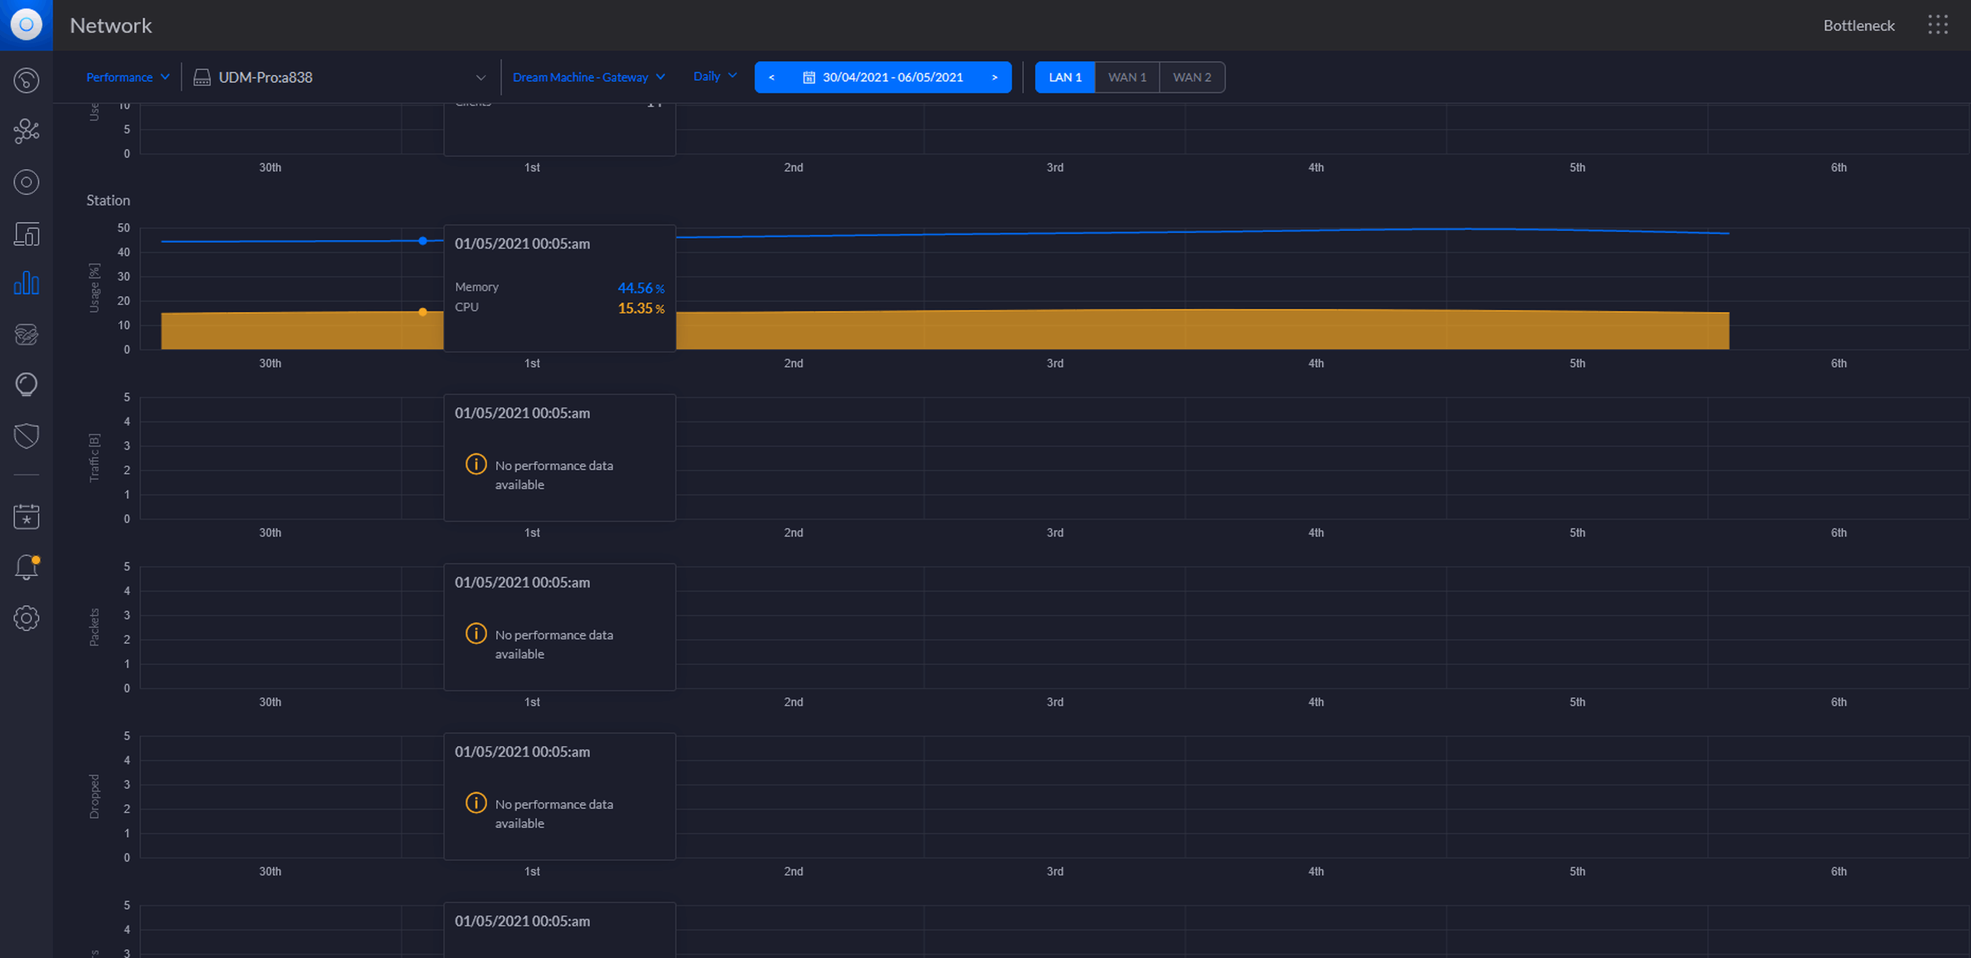The width and height of the screenshot is (1971, 958).
Task: Open the Daily interval dropdown
Action: (714, 77)
